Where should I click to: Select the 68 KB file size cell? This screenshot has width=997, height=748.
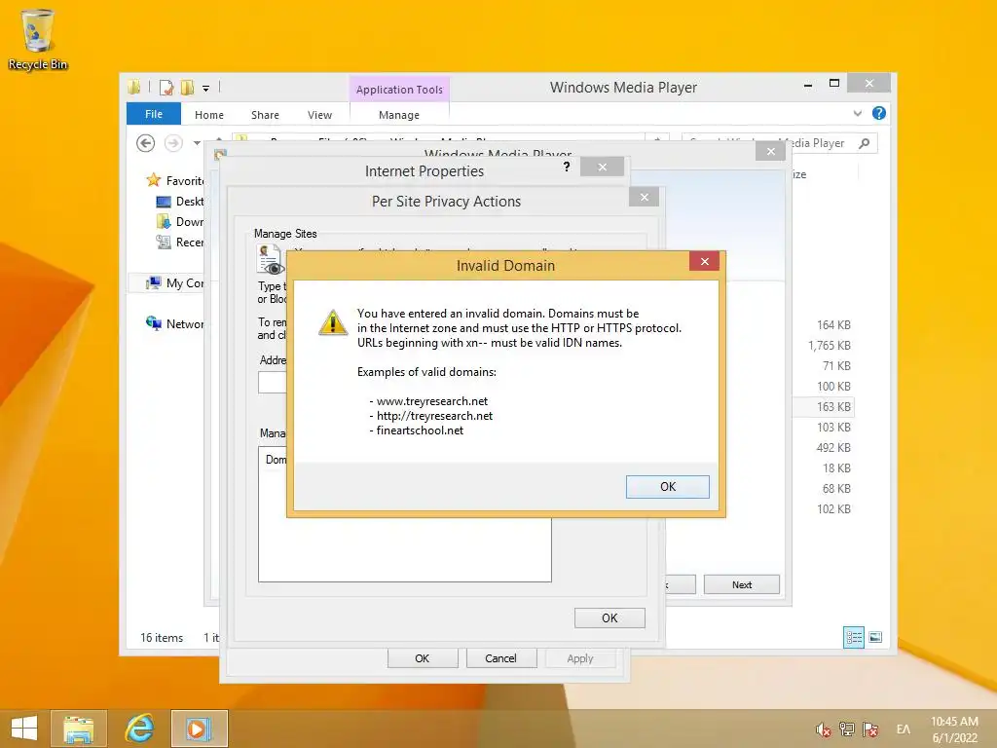coord(836,489)
